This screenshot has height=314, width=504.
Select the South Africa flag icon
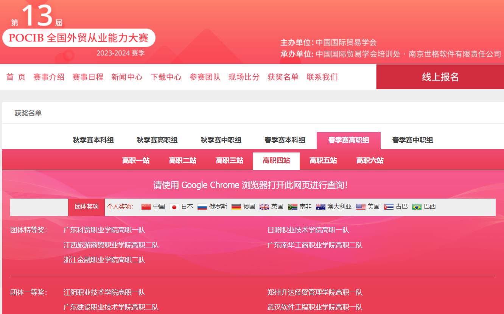[292, 207]
